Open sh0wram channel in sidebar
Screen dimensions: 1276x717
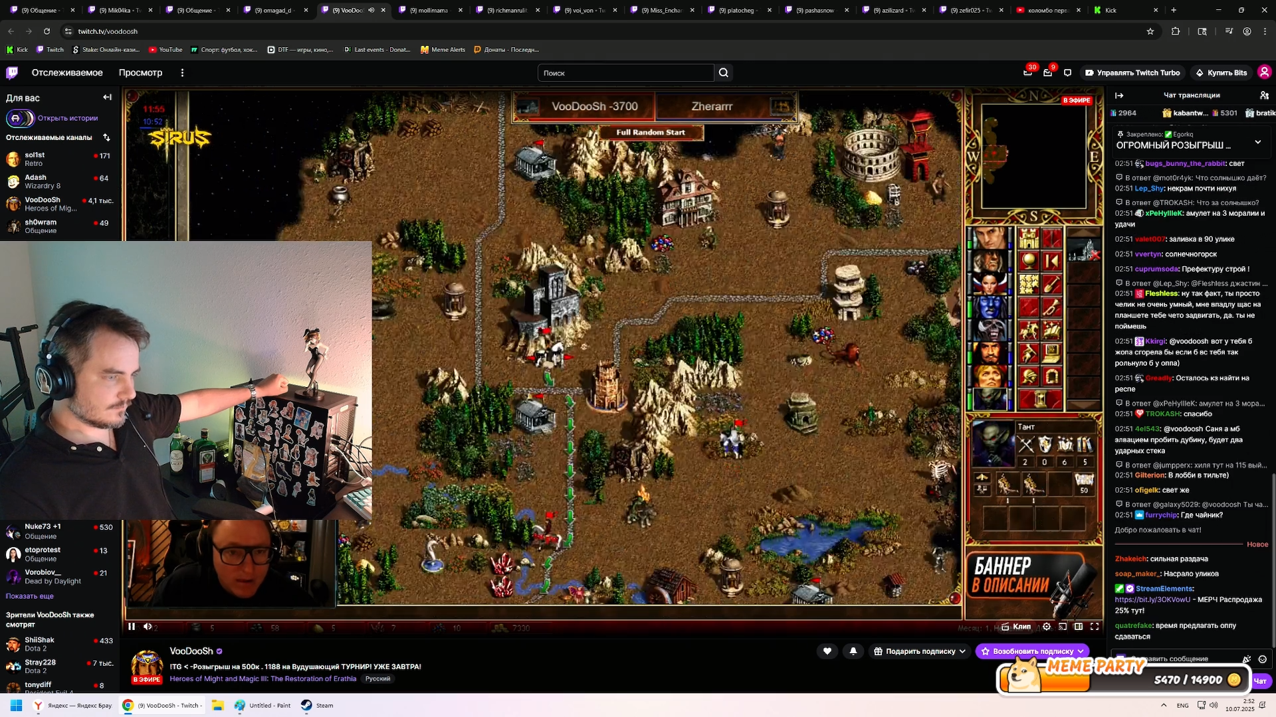point(60,226)
